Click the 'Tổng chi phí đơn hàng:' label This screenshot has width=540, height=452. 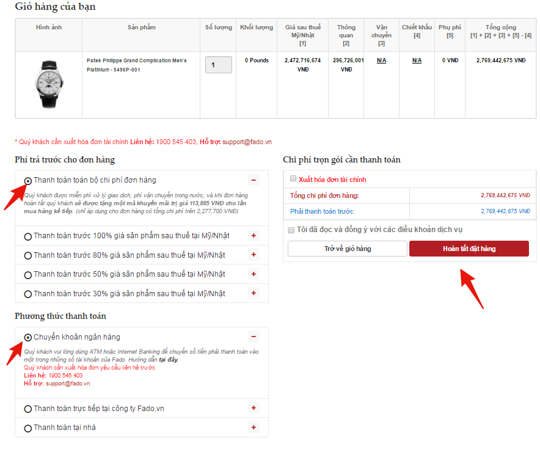324,195
